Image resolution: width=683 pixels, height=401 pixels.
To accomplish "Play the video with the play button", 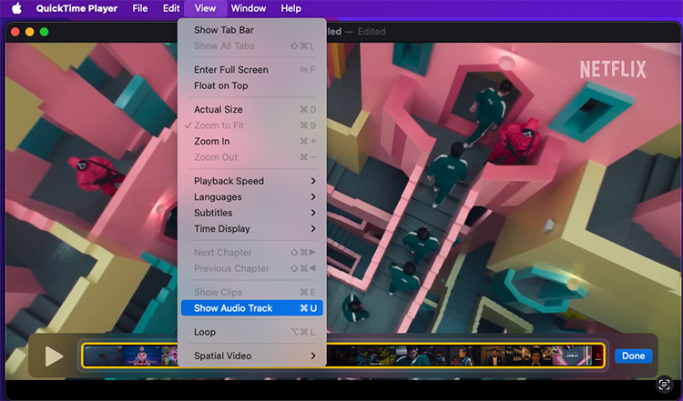I will click(x=54, y=356).
